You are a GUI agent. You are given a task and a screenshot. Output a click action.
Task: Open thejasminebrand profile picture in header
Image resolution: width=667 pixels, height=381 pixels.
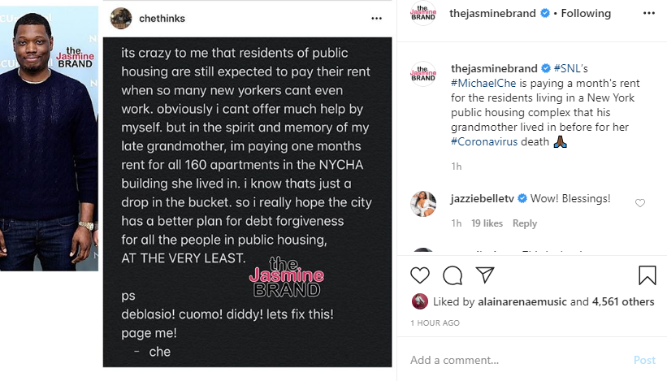[422, 14]
